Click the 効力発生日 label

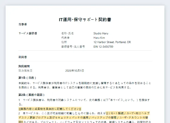click(x=25, y=71)
